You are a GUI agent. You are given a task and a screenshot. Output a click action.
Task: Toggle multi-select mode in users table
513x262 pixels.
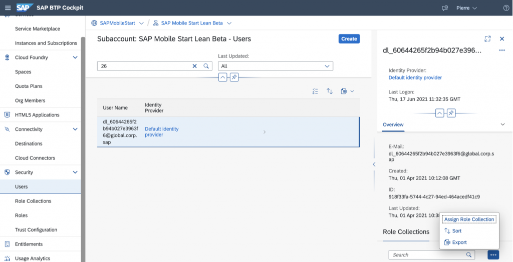(316, 91)
